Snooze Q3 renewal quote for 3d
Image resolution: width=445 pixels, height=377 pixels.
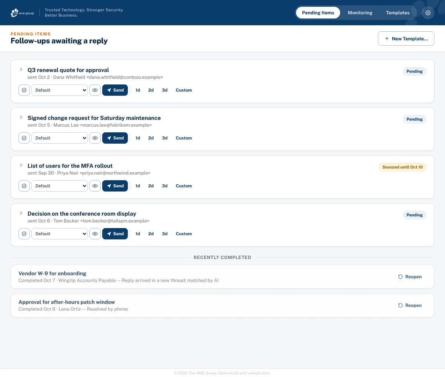pos(164,90)
